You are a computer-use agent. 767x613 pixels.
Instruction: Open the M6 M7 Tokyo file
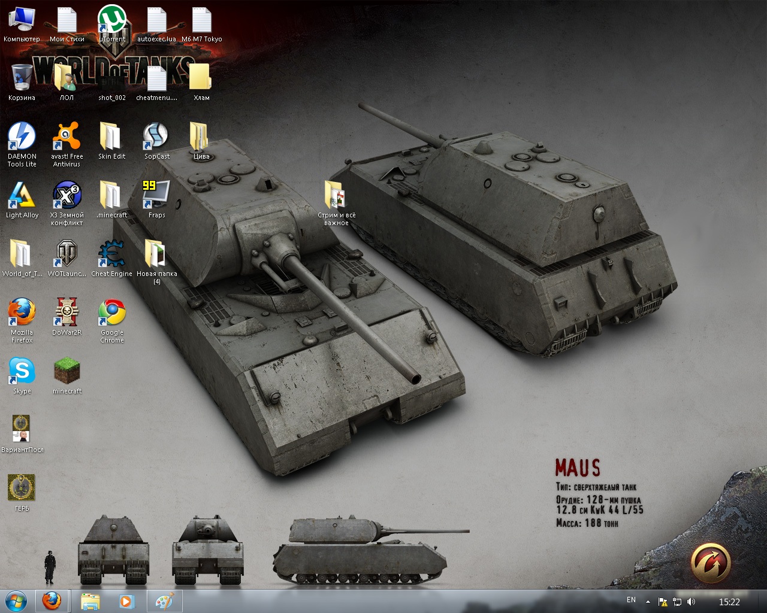[x=201, y=25]
